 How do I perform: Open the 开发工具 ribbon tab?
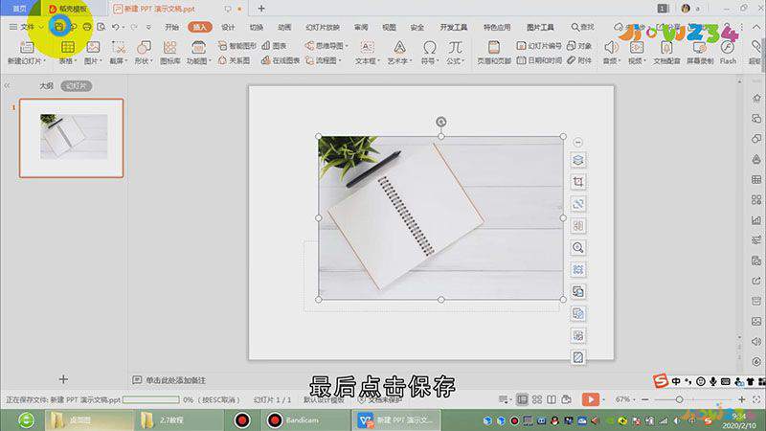click(453, 28)
